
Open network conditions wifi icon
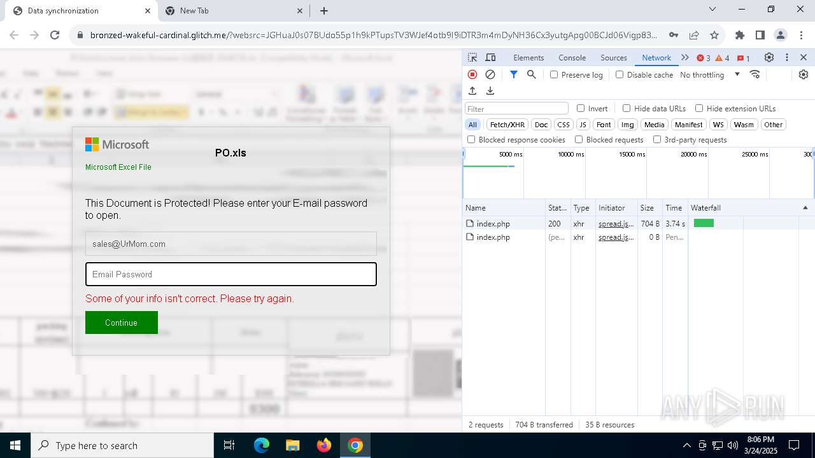click(x=755, y=74)
